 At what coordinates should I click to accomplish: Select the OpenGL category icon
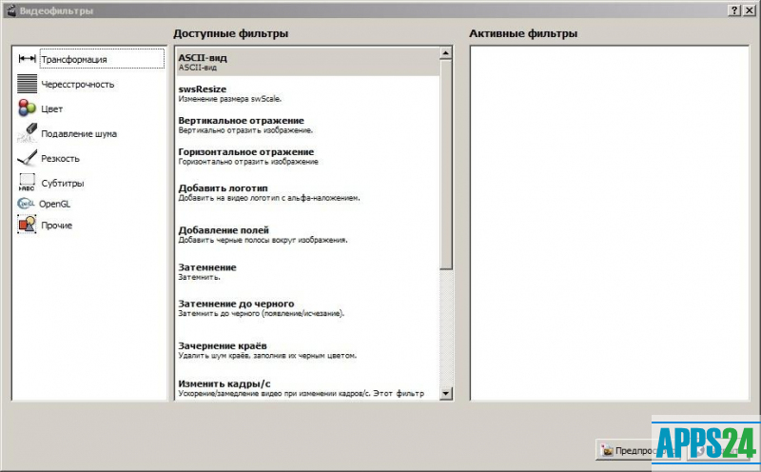(x=26, y=204)
